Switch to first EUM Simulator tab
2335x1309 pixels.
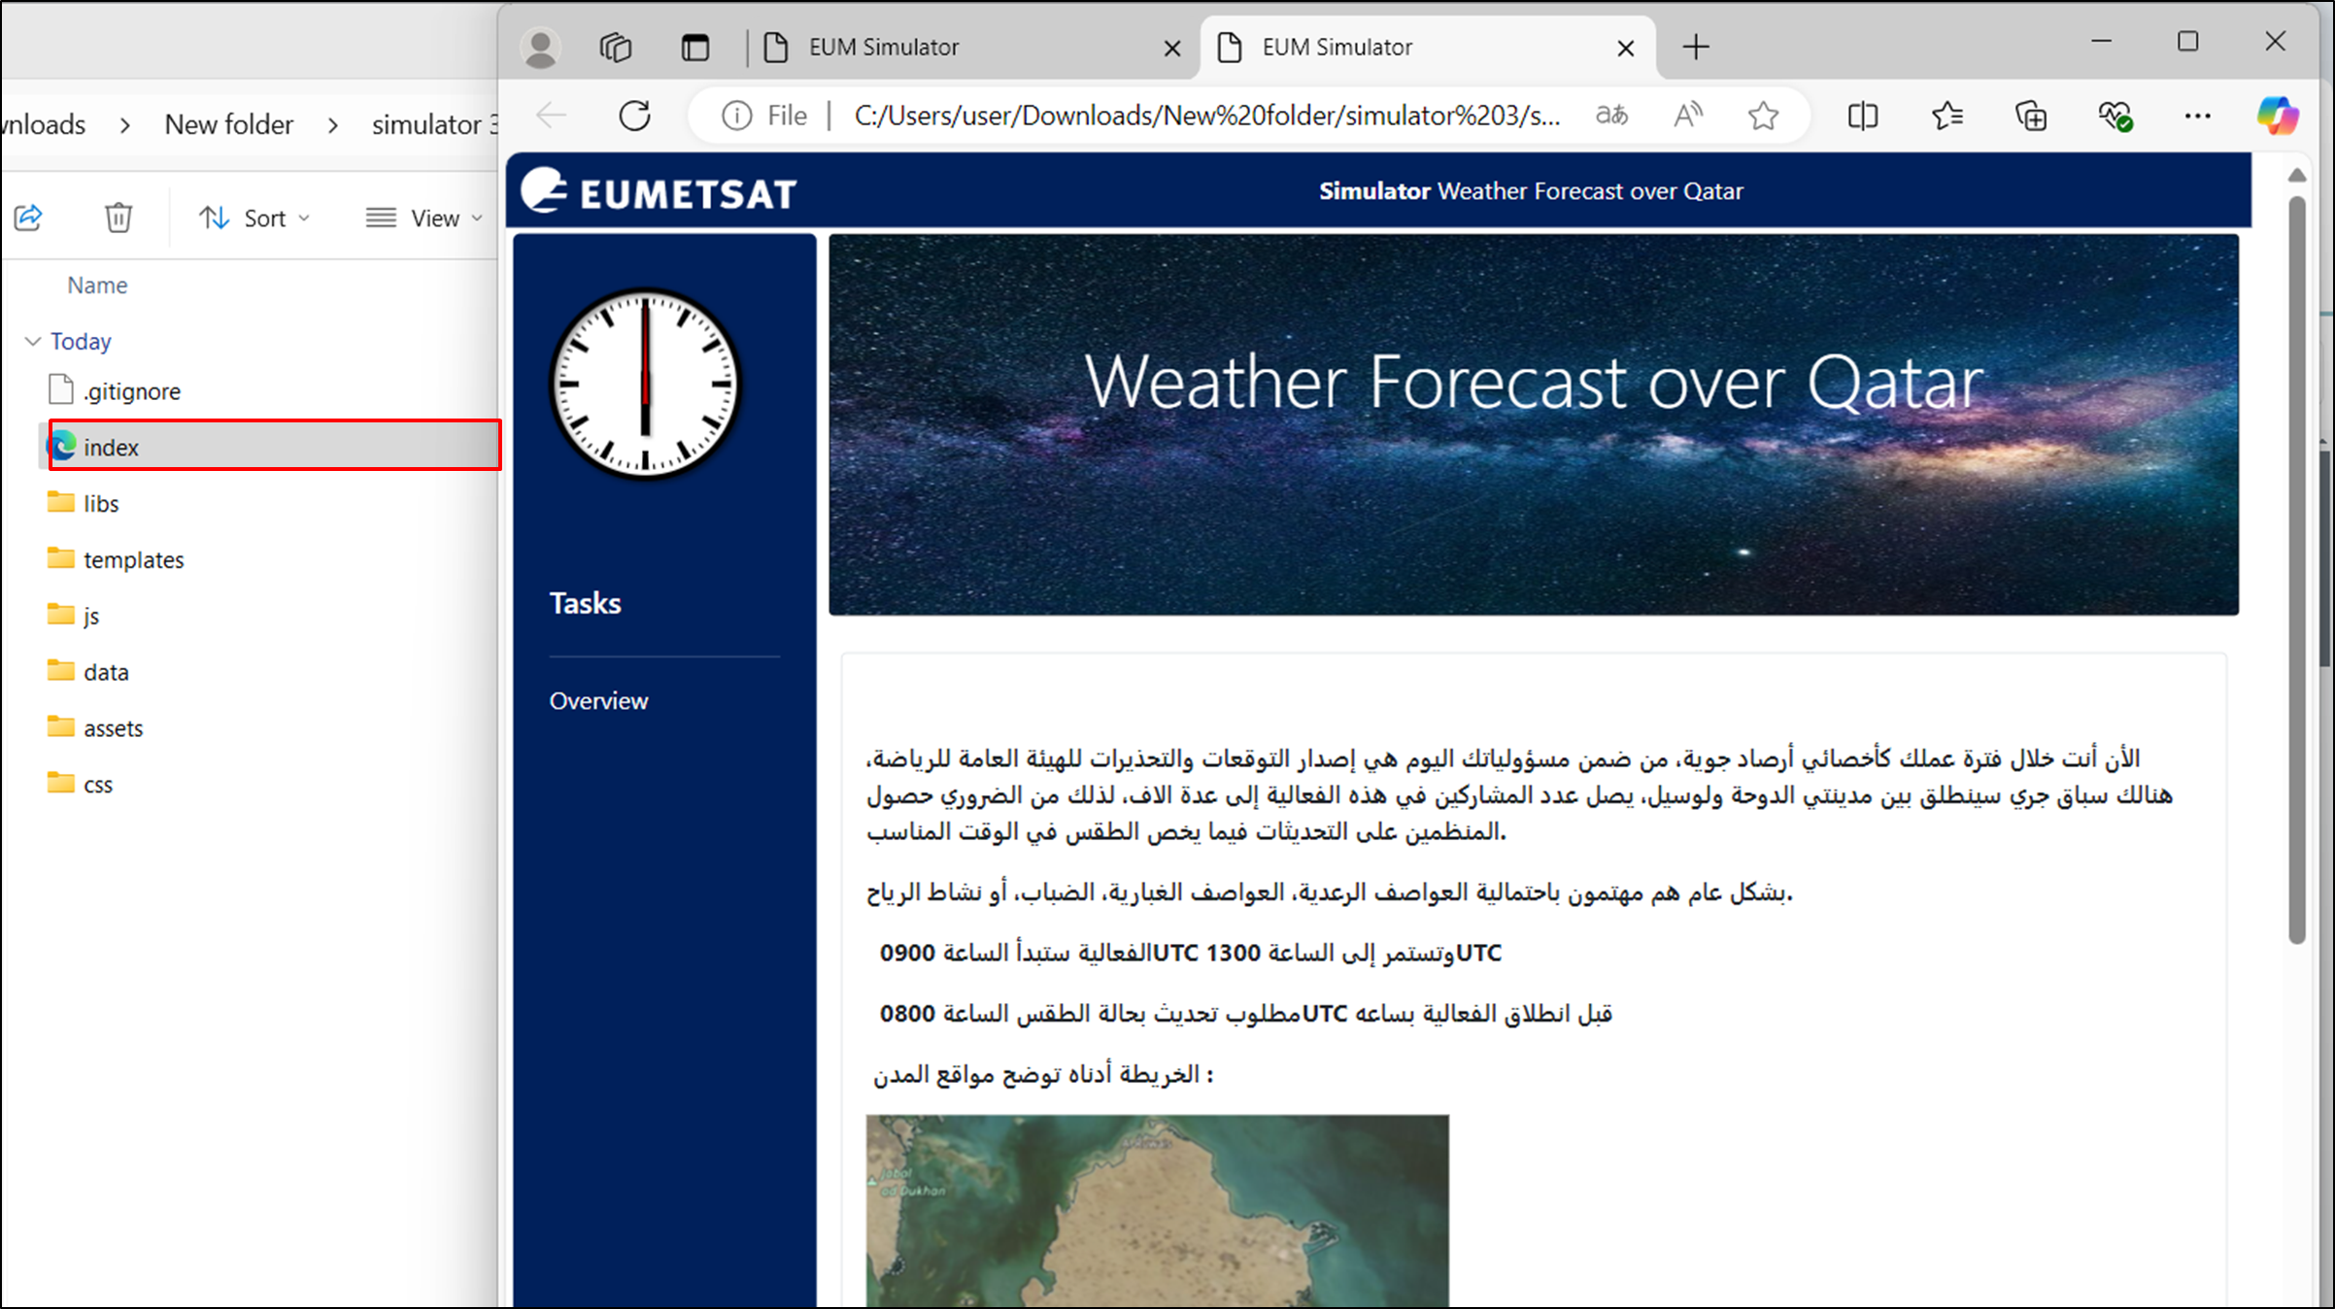973,48
